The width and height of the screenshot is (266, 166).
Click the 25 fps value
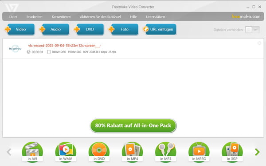point(112,52)
